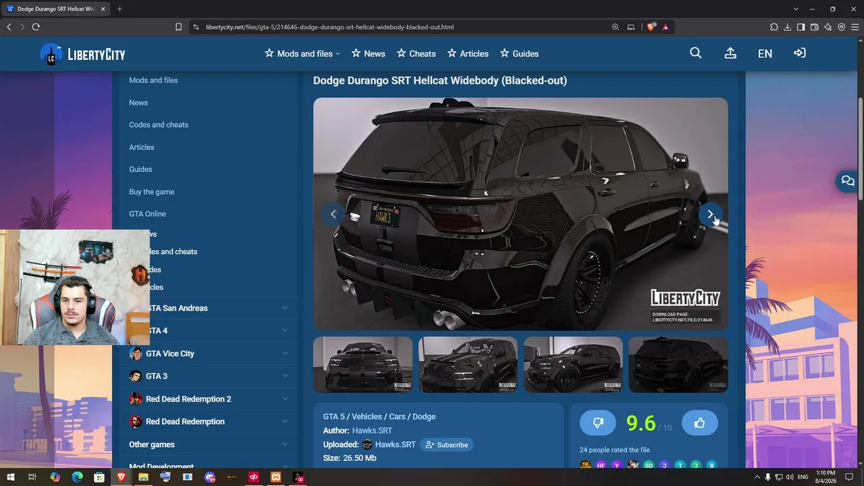The image size is (864, 486).
Task: Show the next car screenshot
Action: tap(709, 214)
